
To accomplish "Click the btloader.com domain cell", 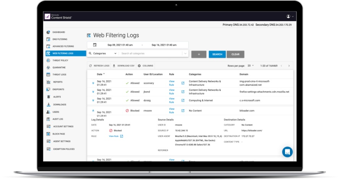I will [x=247, y=110].
